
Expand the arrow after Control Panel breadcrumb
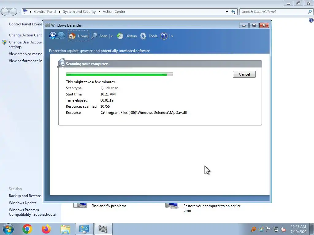[59, 12]
